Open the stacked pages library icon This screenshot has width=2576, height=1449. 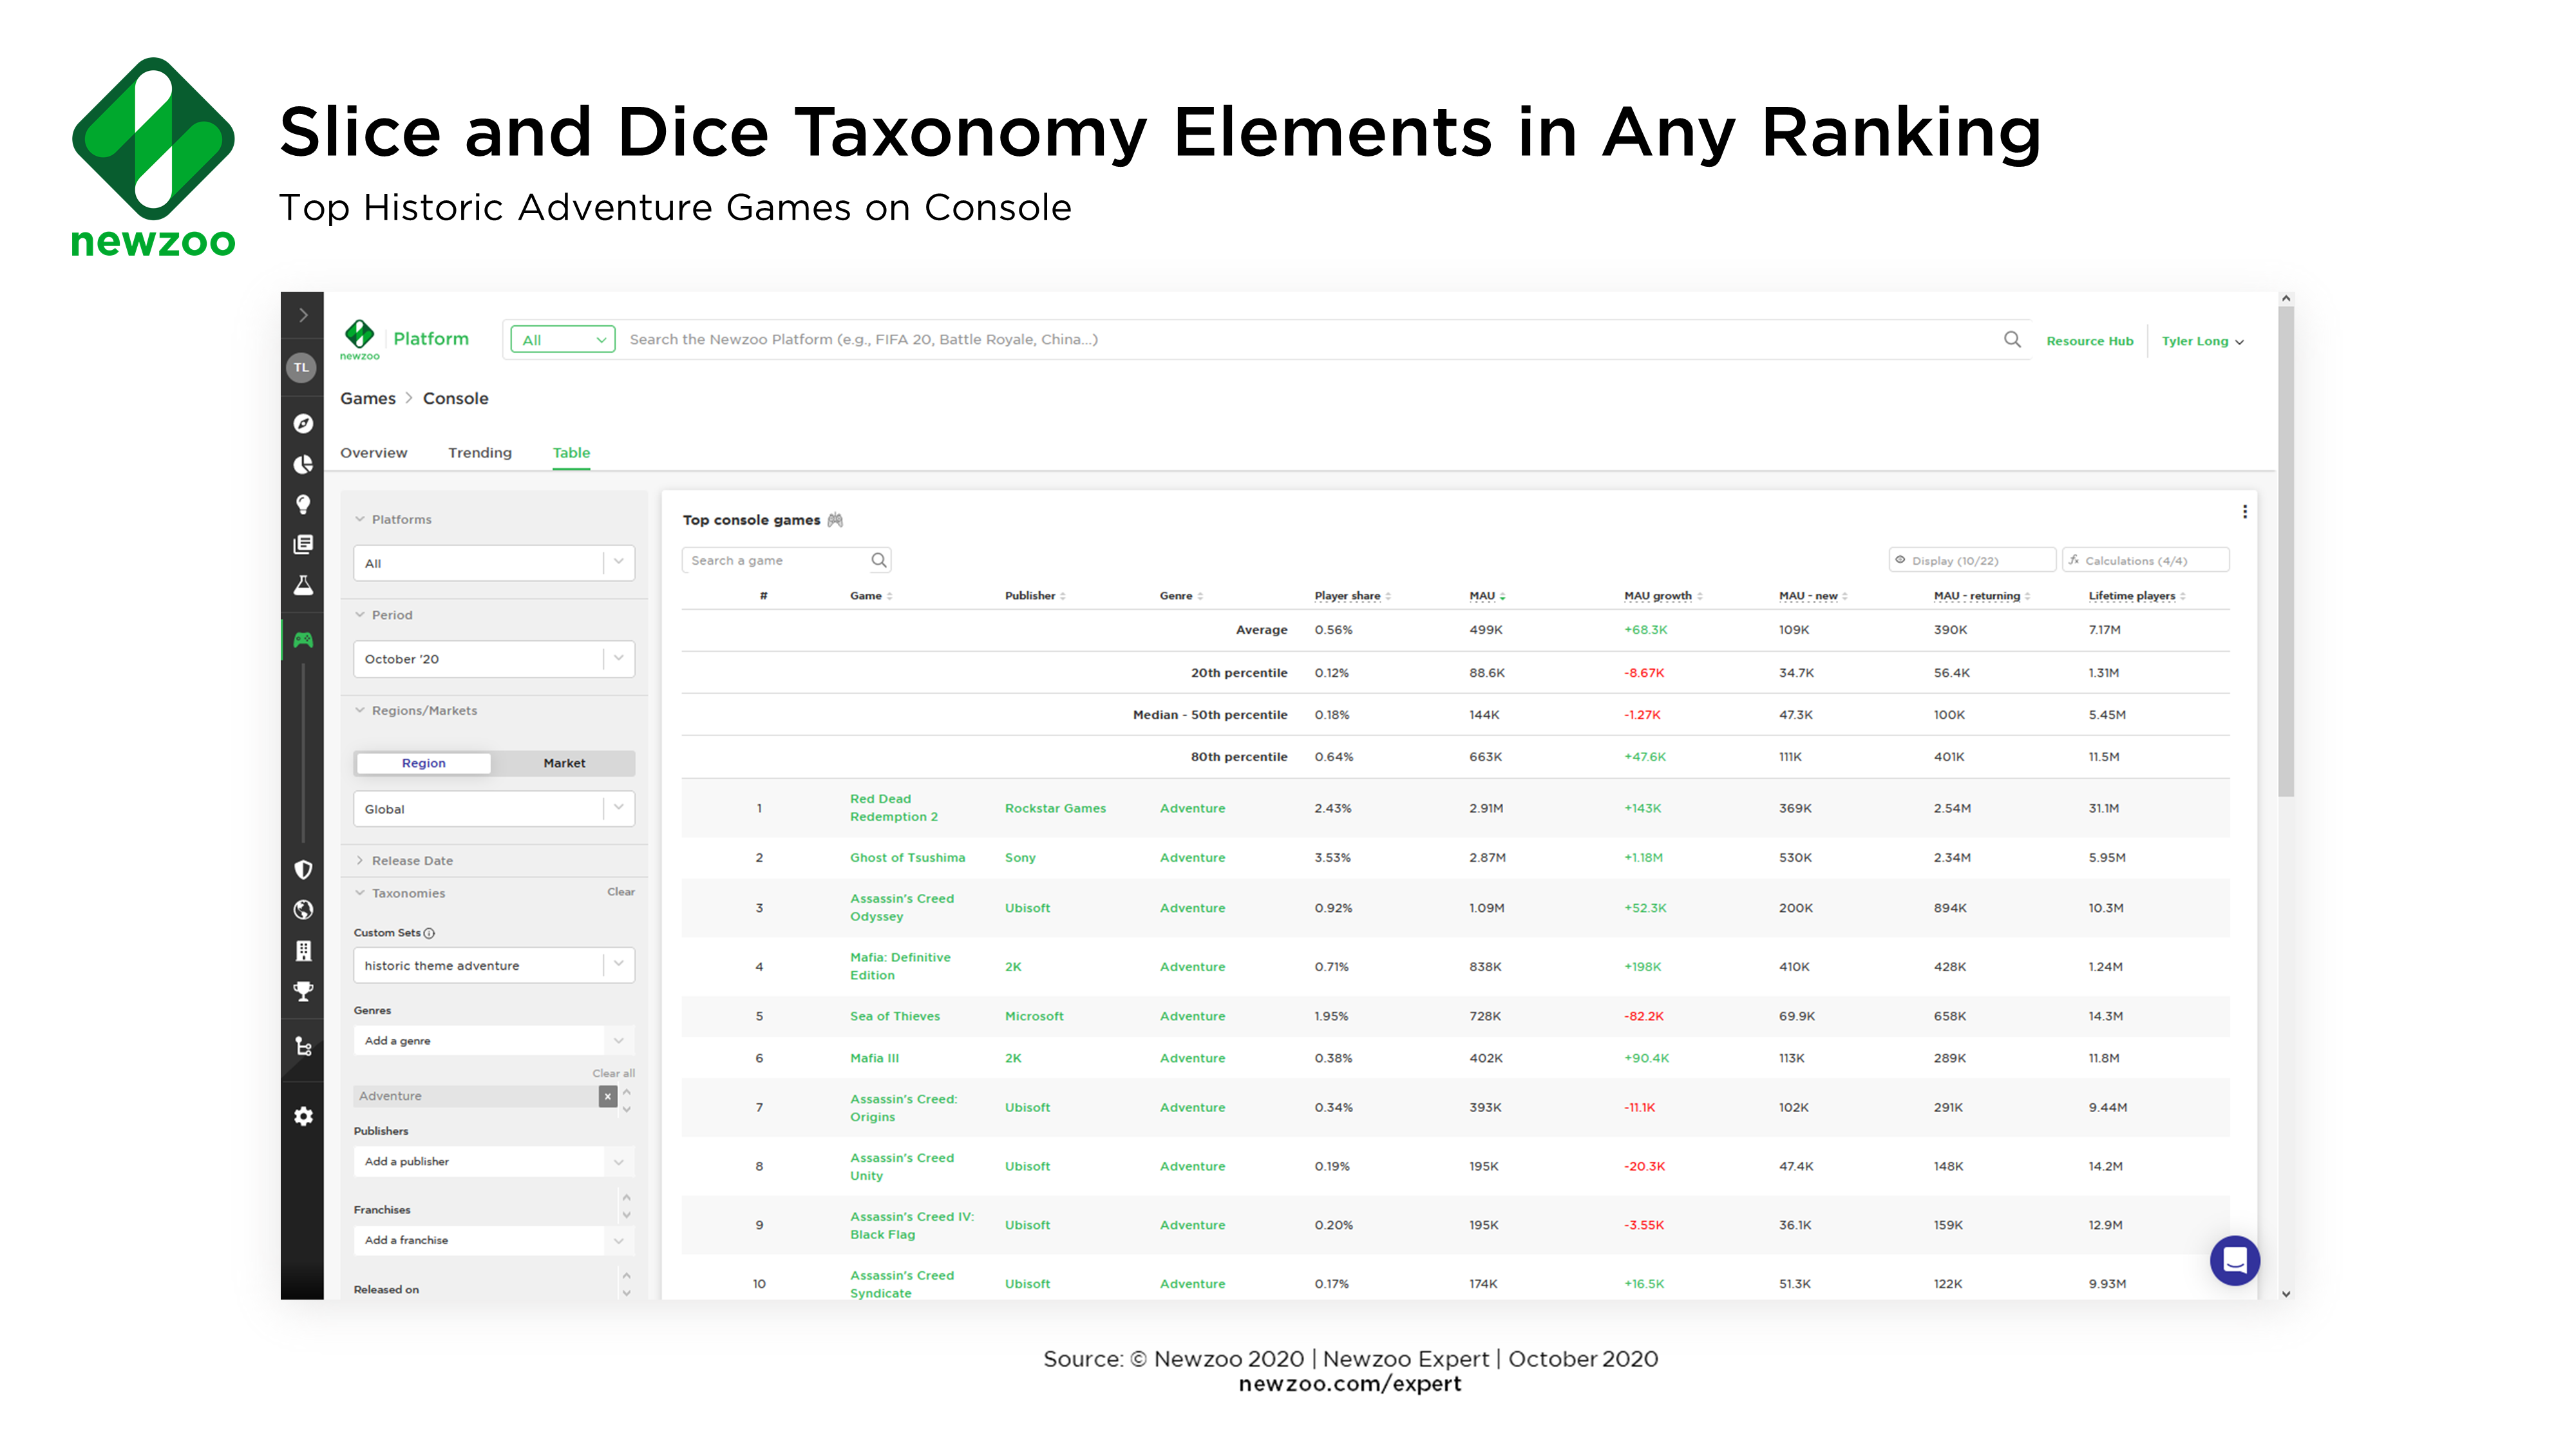(303, 544)
